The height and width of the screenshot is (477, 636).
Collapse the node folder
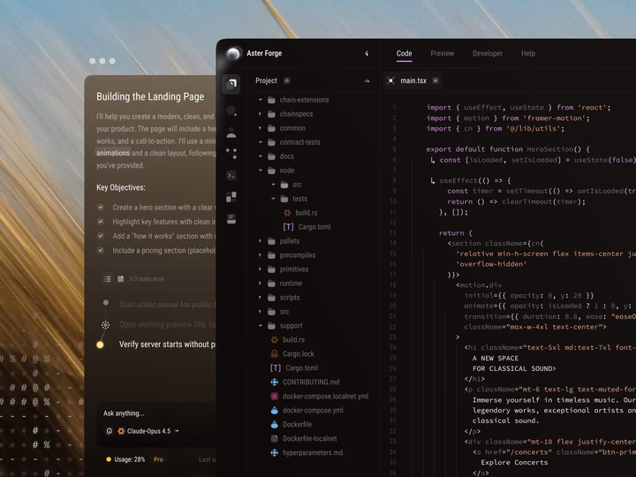pyautogui.click(x=261, y=170)
